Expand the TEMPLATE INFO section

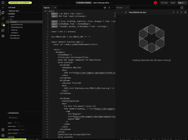coord(25,11)
